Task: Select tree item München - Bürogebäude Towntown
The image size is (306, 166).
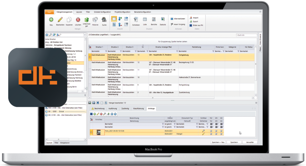Action: pyautogui.click(x=59, y=45)
